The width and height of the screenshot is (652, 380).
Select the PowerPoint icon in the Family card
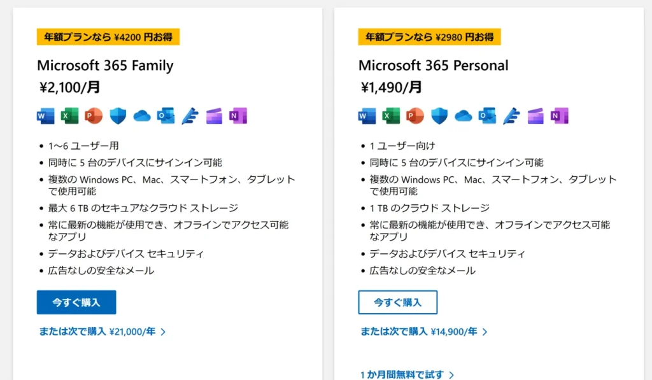(94, 116)
